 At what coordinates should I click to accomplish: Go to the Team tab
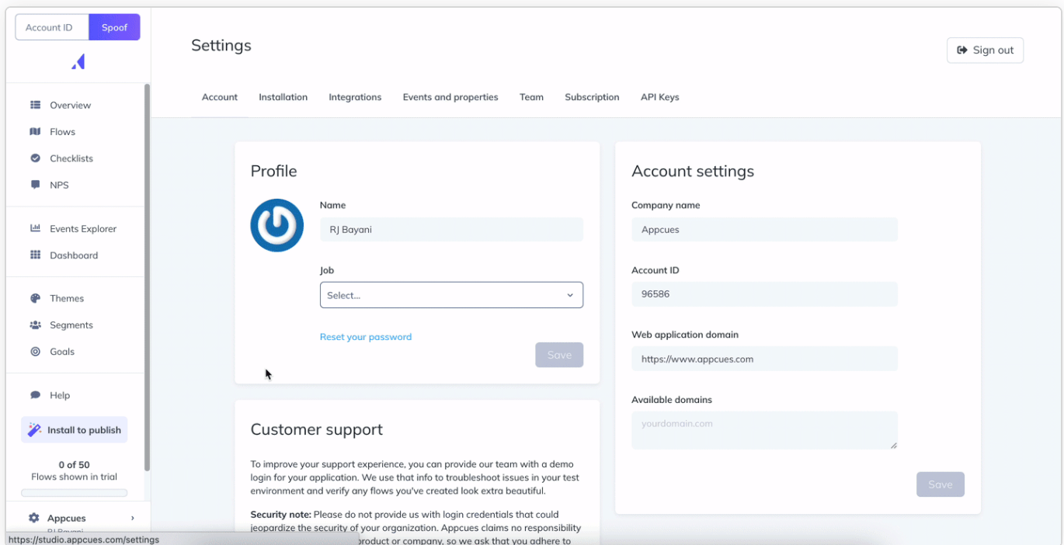click(x=531, y=97)
